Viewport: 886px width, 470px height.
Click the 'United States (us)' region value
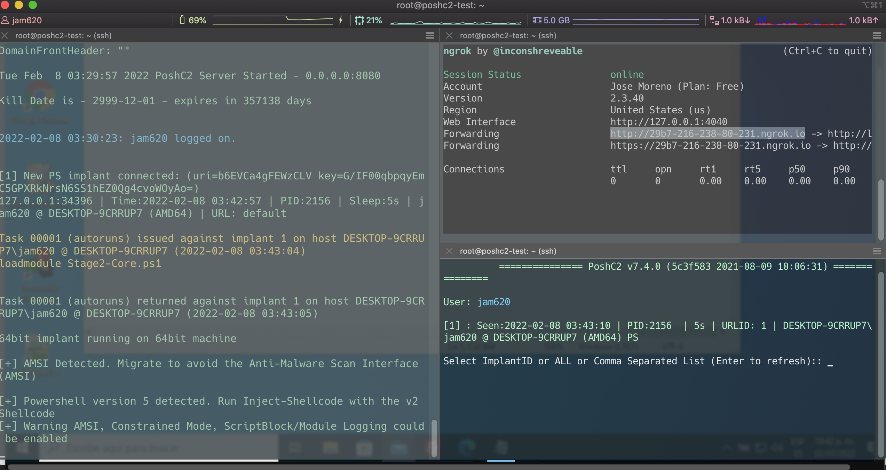pos(660,110)
